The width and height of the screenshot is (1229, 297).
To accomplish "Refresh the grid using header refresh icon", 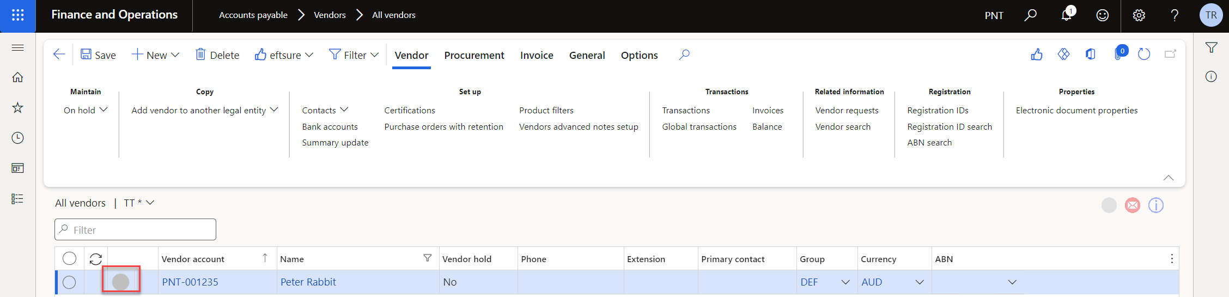I will [x=96, y=259].
